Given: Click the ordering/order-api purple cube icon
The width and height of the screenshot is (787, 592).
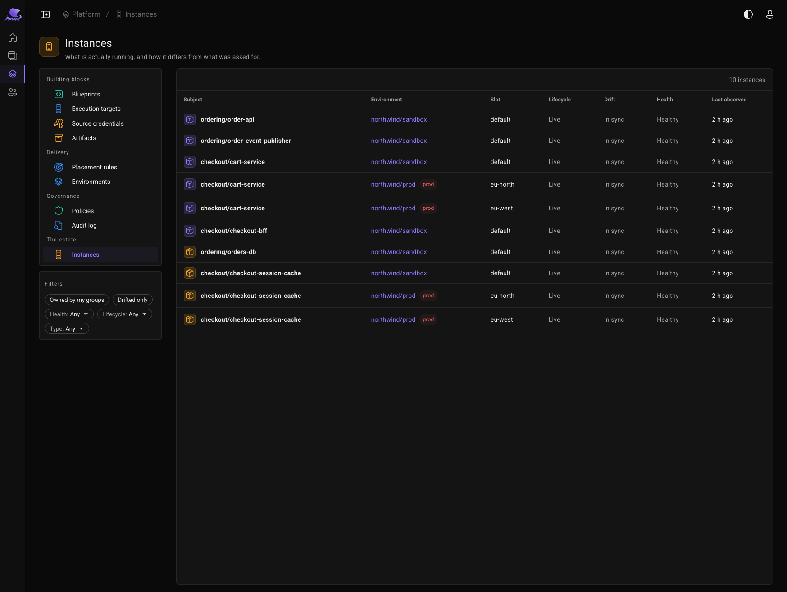Looking at the screenshot, I should pyautogui.click(x=190, y=119).
